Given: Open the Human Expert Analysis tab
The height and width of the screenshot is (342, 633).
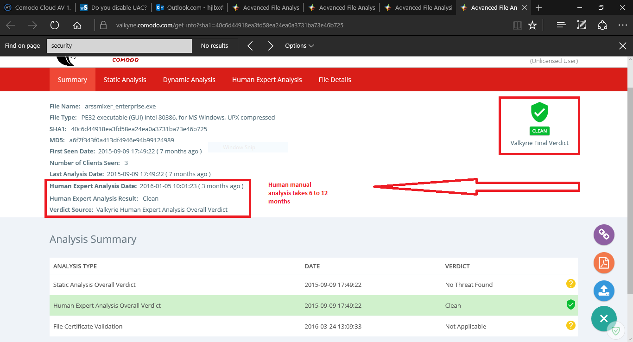Looking at the screenshot, I should 267,80.
